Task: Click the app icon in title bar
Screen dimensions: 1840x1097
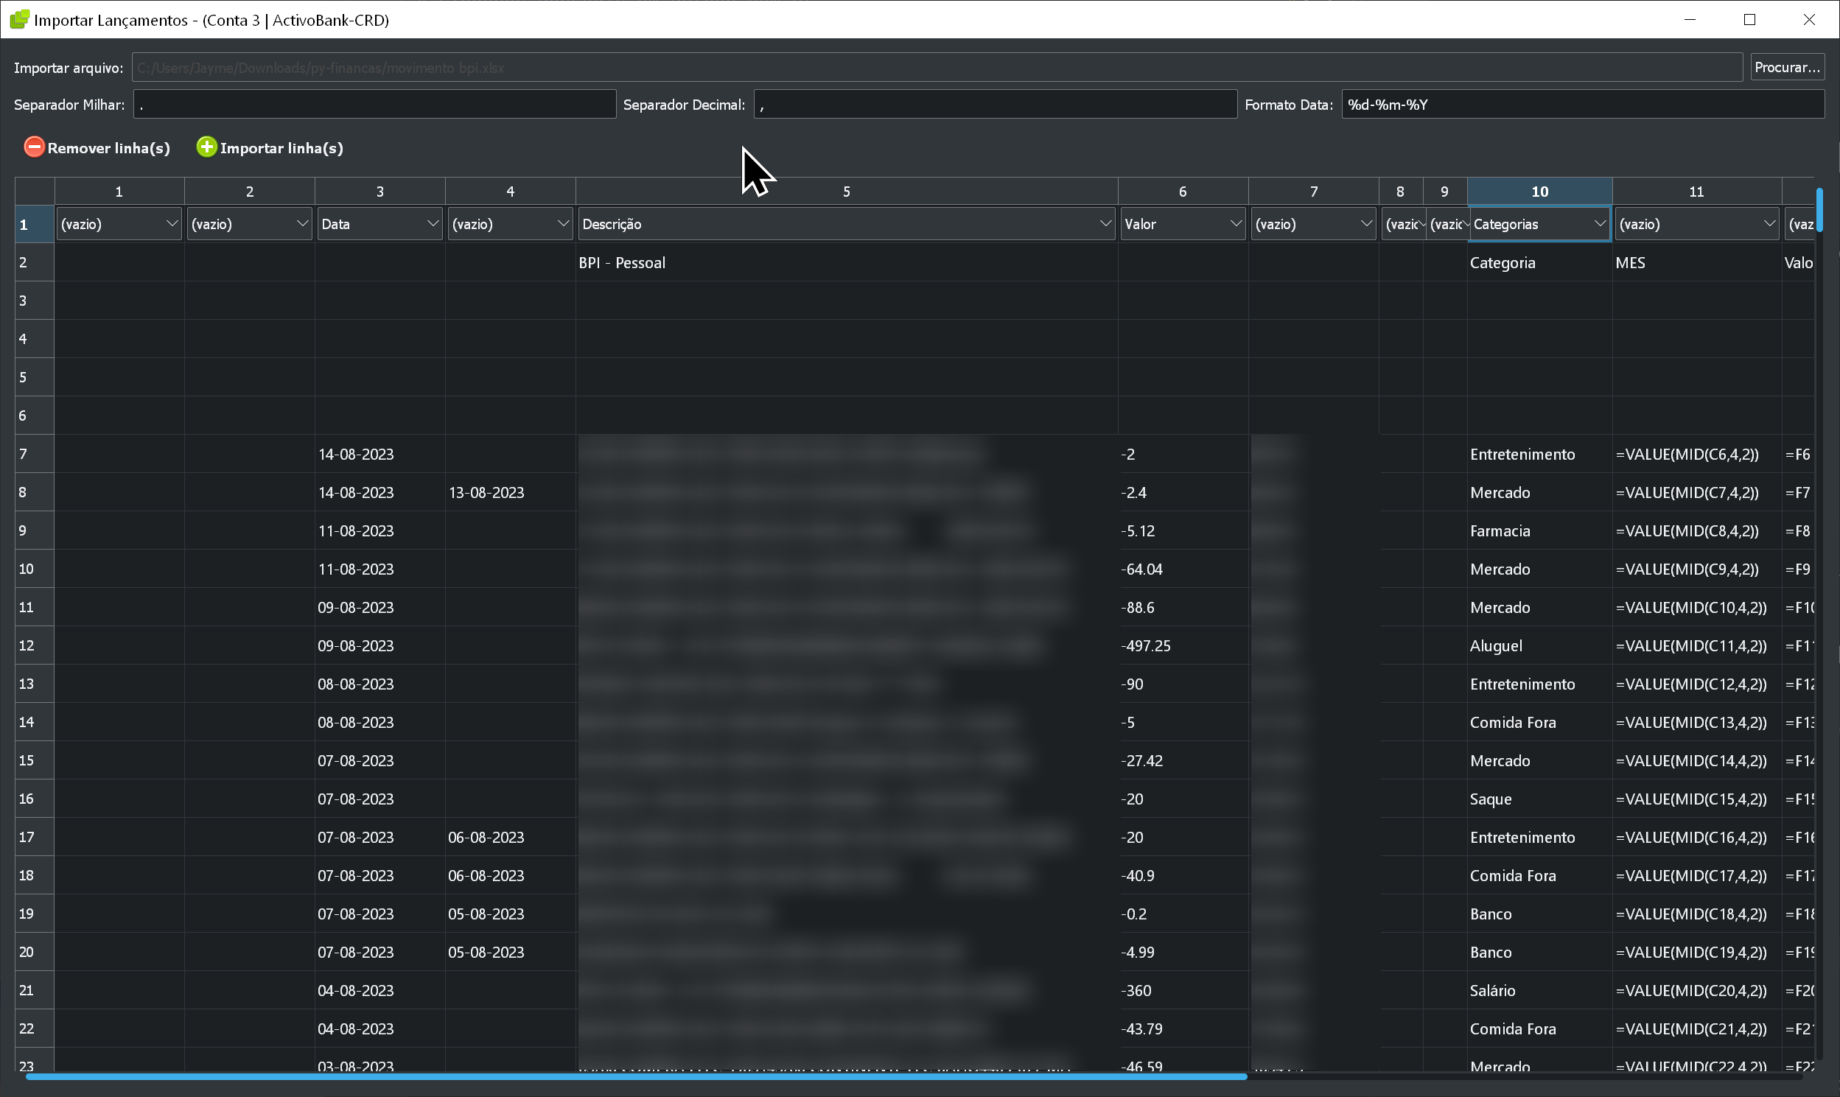Action: click(19, 20)
